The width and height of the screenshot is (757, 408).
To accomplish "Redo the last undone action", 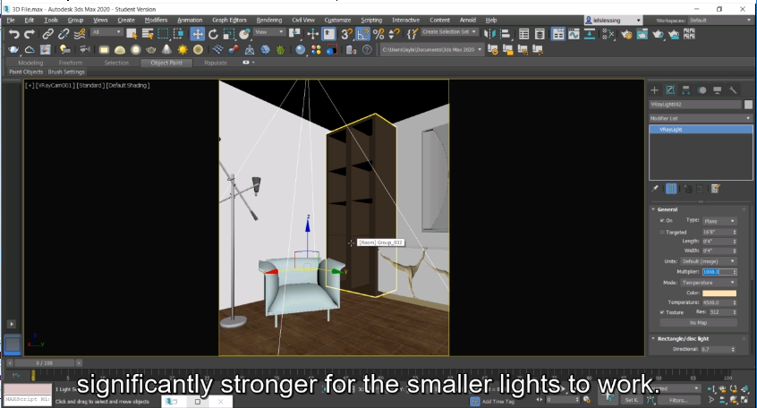I will (x=30, y=34).
